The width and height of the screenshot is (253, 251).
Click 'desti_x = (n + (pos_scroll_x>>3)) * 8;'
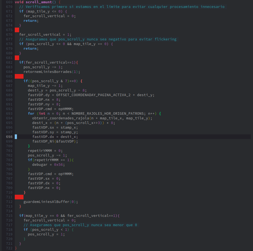(x=73, y=123)
